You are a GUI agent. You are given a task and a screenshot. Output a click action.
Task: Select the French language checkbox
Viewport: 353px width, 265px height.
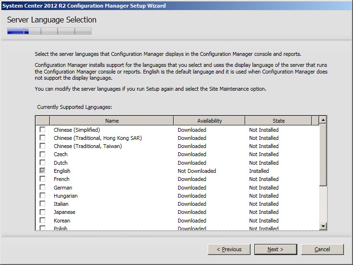point(43,179)
